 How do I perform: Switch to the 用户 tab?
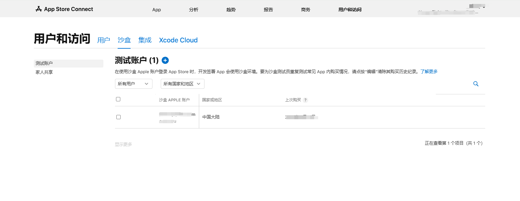pos(104,40)
